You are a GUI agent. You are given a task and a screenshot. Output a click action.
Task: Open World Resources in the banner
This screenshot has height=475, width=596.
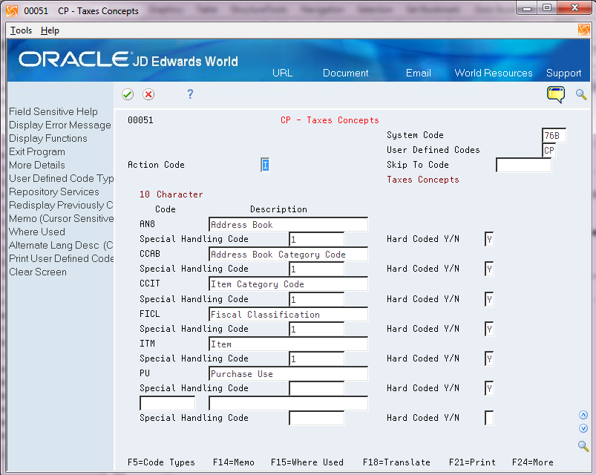(x=494, y=73)
